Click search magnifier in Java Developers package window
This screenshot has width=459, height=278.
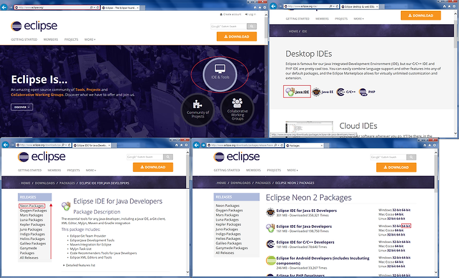[x=168, y=157]
